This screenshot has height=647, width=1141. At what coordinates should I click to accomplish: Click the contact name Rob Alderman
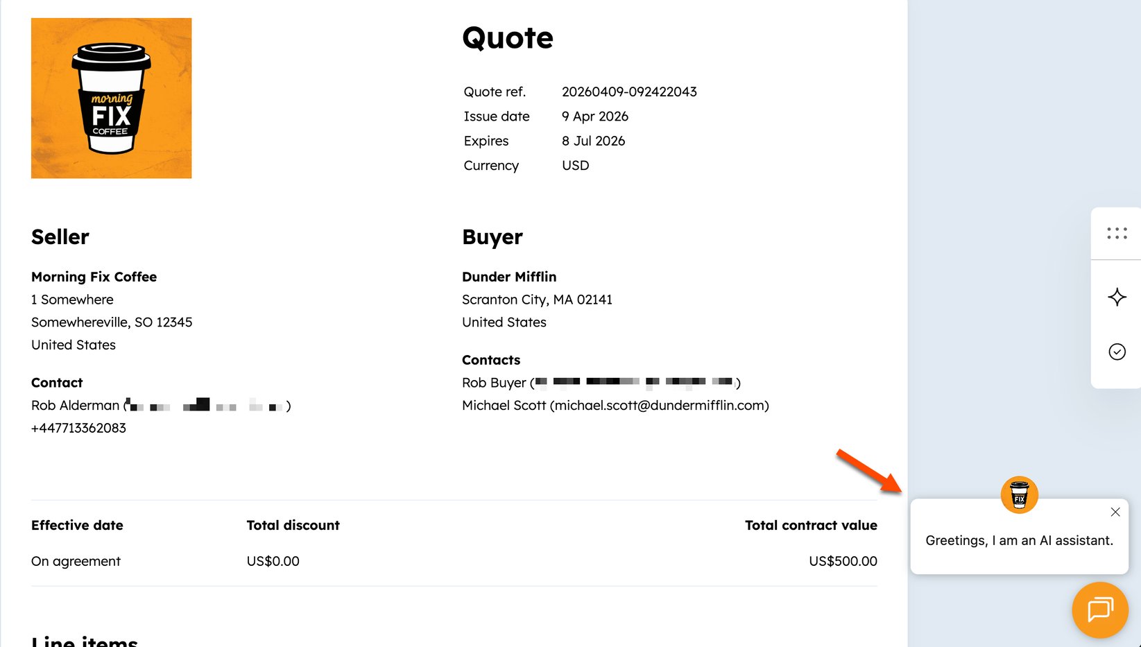(x=76, y=405)
